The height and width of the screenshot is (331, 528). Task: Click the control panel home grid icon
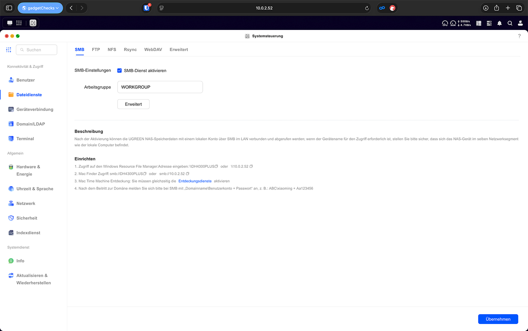(9, 50)
